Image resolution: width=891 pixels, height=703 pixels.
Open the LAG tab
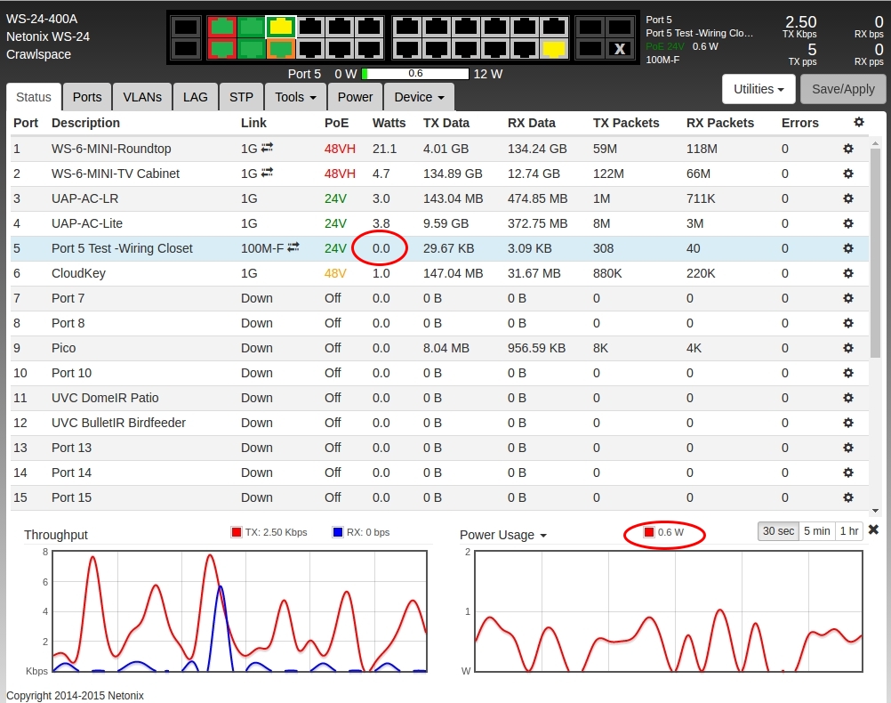(x=195, y=97)
